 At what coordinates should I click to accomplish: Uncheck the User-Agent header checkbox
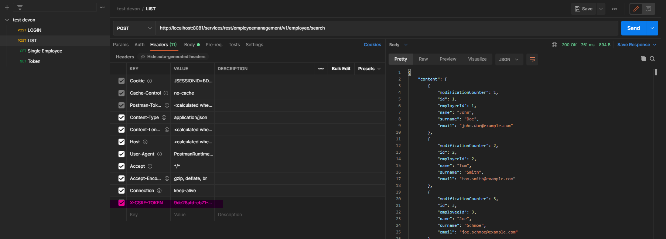(122, 154)
